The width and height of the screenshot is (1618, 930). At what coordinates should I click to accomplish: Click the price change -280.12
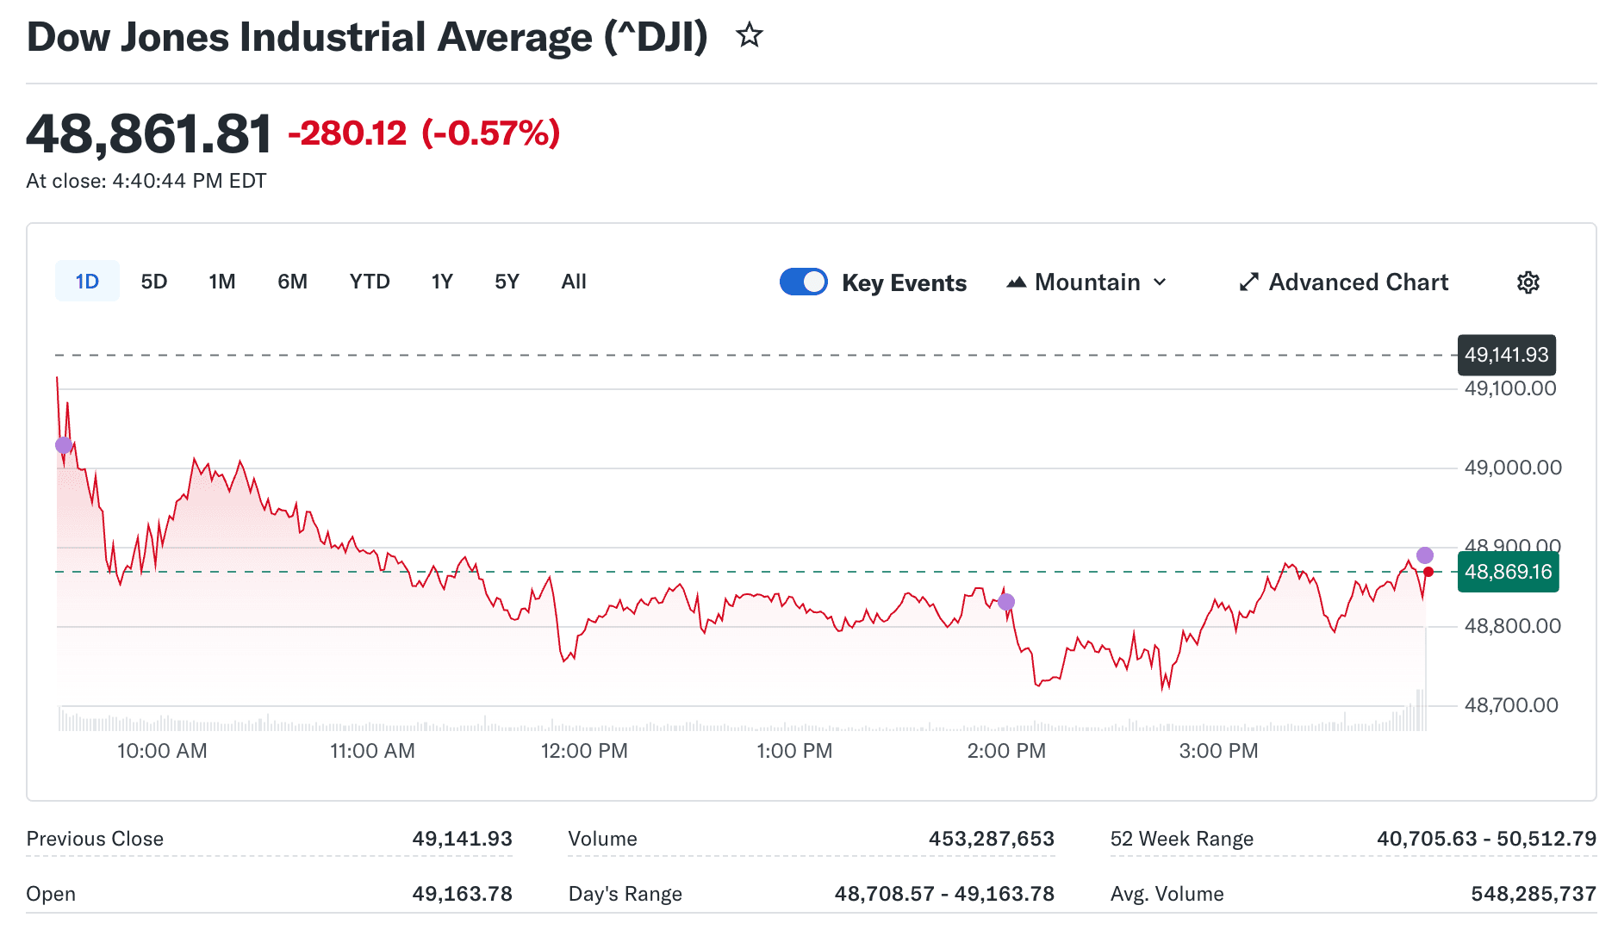coord(347,133)
